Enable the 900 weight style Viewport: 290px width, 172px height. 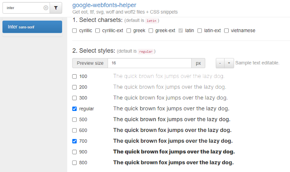tap(74, 152)
